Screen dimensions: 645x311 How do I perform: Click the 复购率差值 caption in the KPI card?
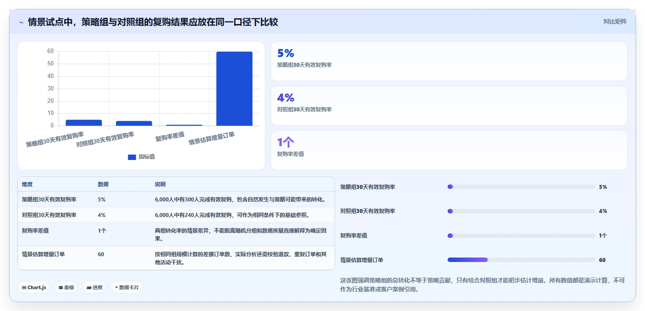[x=290, y=154]
